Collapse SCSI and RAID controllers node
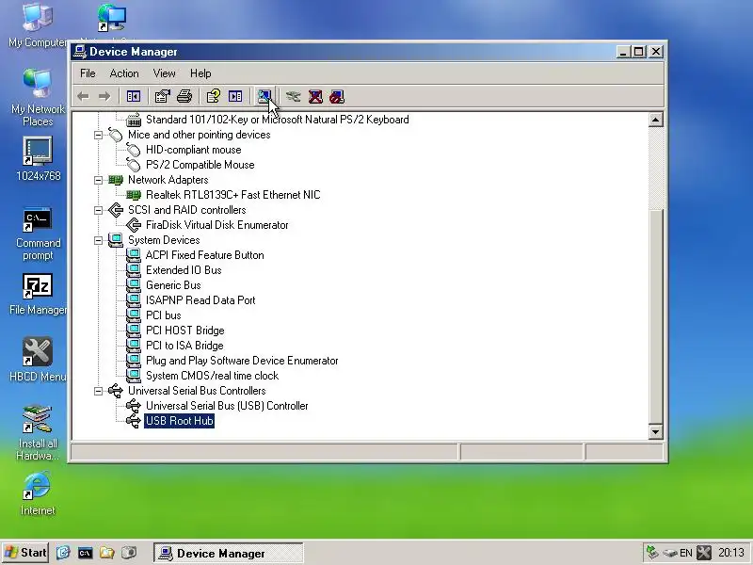Screen dimensions: 753x565 (98, 210)
